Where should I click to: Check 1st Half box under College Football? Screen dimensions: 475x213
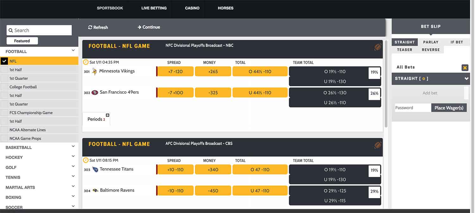4,95
